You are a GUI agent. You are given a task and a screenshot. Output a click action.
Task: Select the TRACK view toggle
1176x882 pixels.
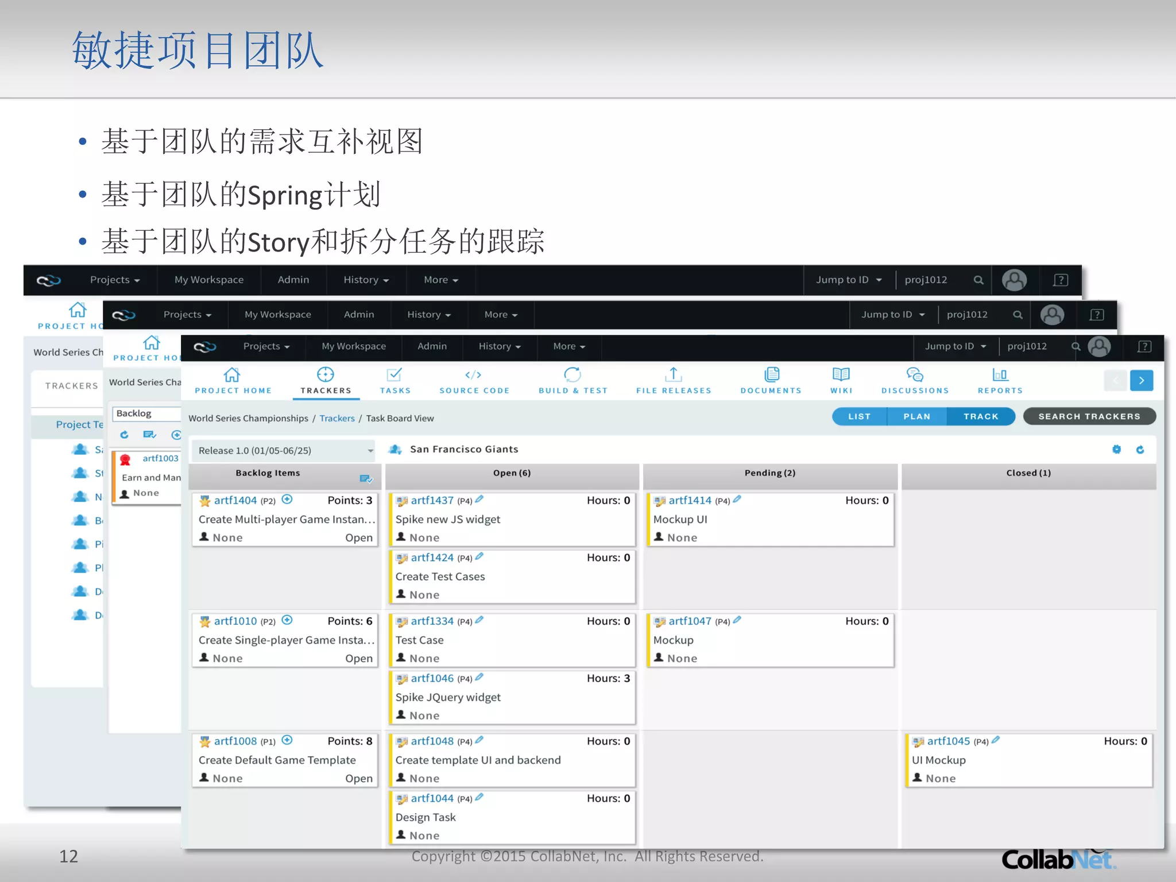pos(981,416)
